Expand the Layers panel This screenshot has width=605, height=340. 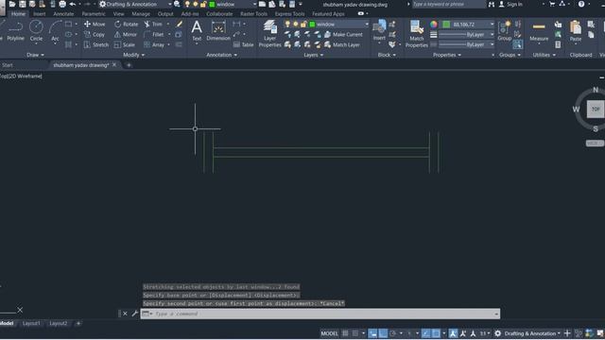pyautogui.click(x=313, y=55)
